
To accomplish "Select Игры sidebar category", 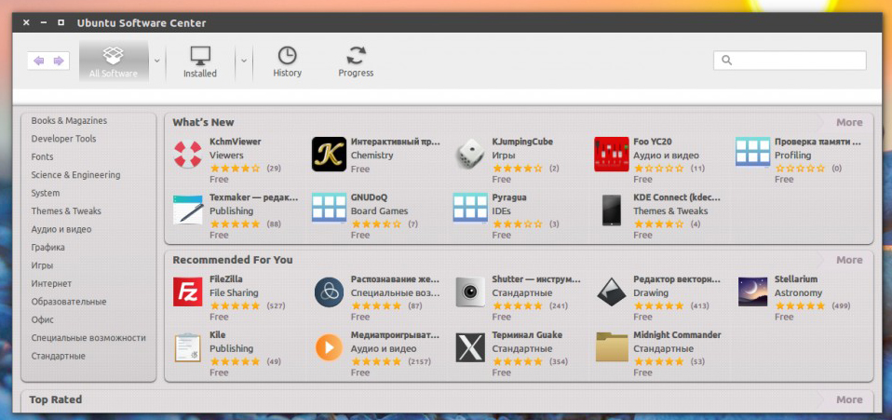I will [x=42, y=265].
